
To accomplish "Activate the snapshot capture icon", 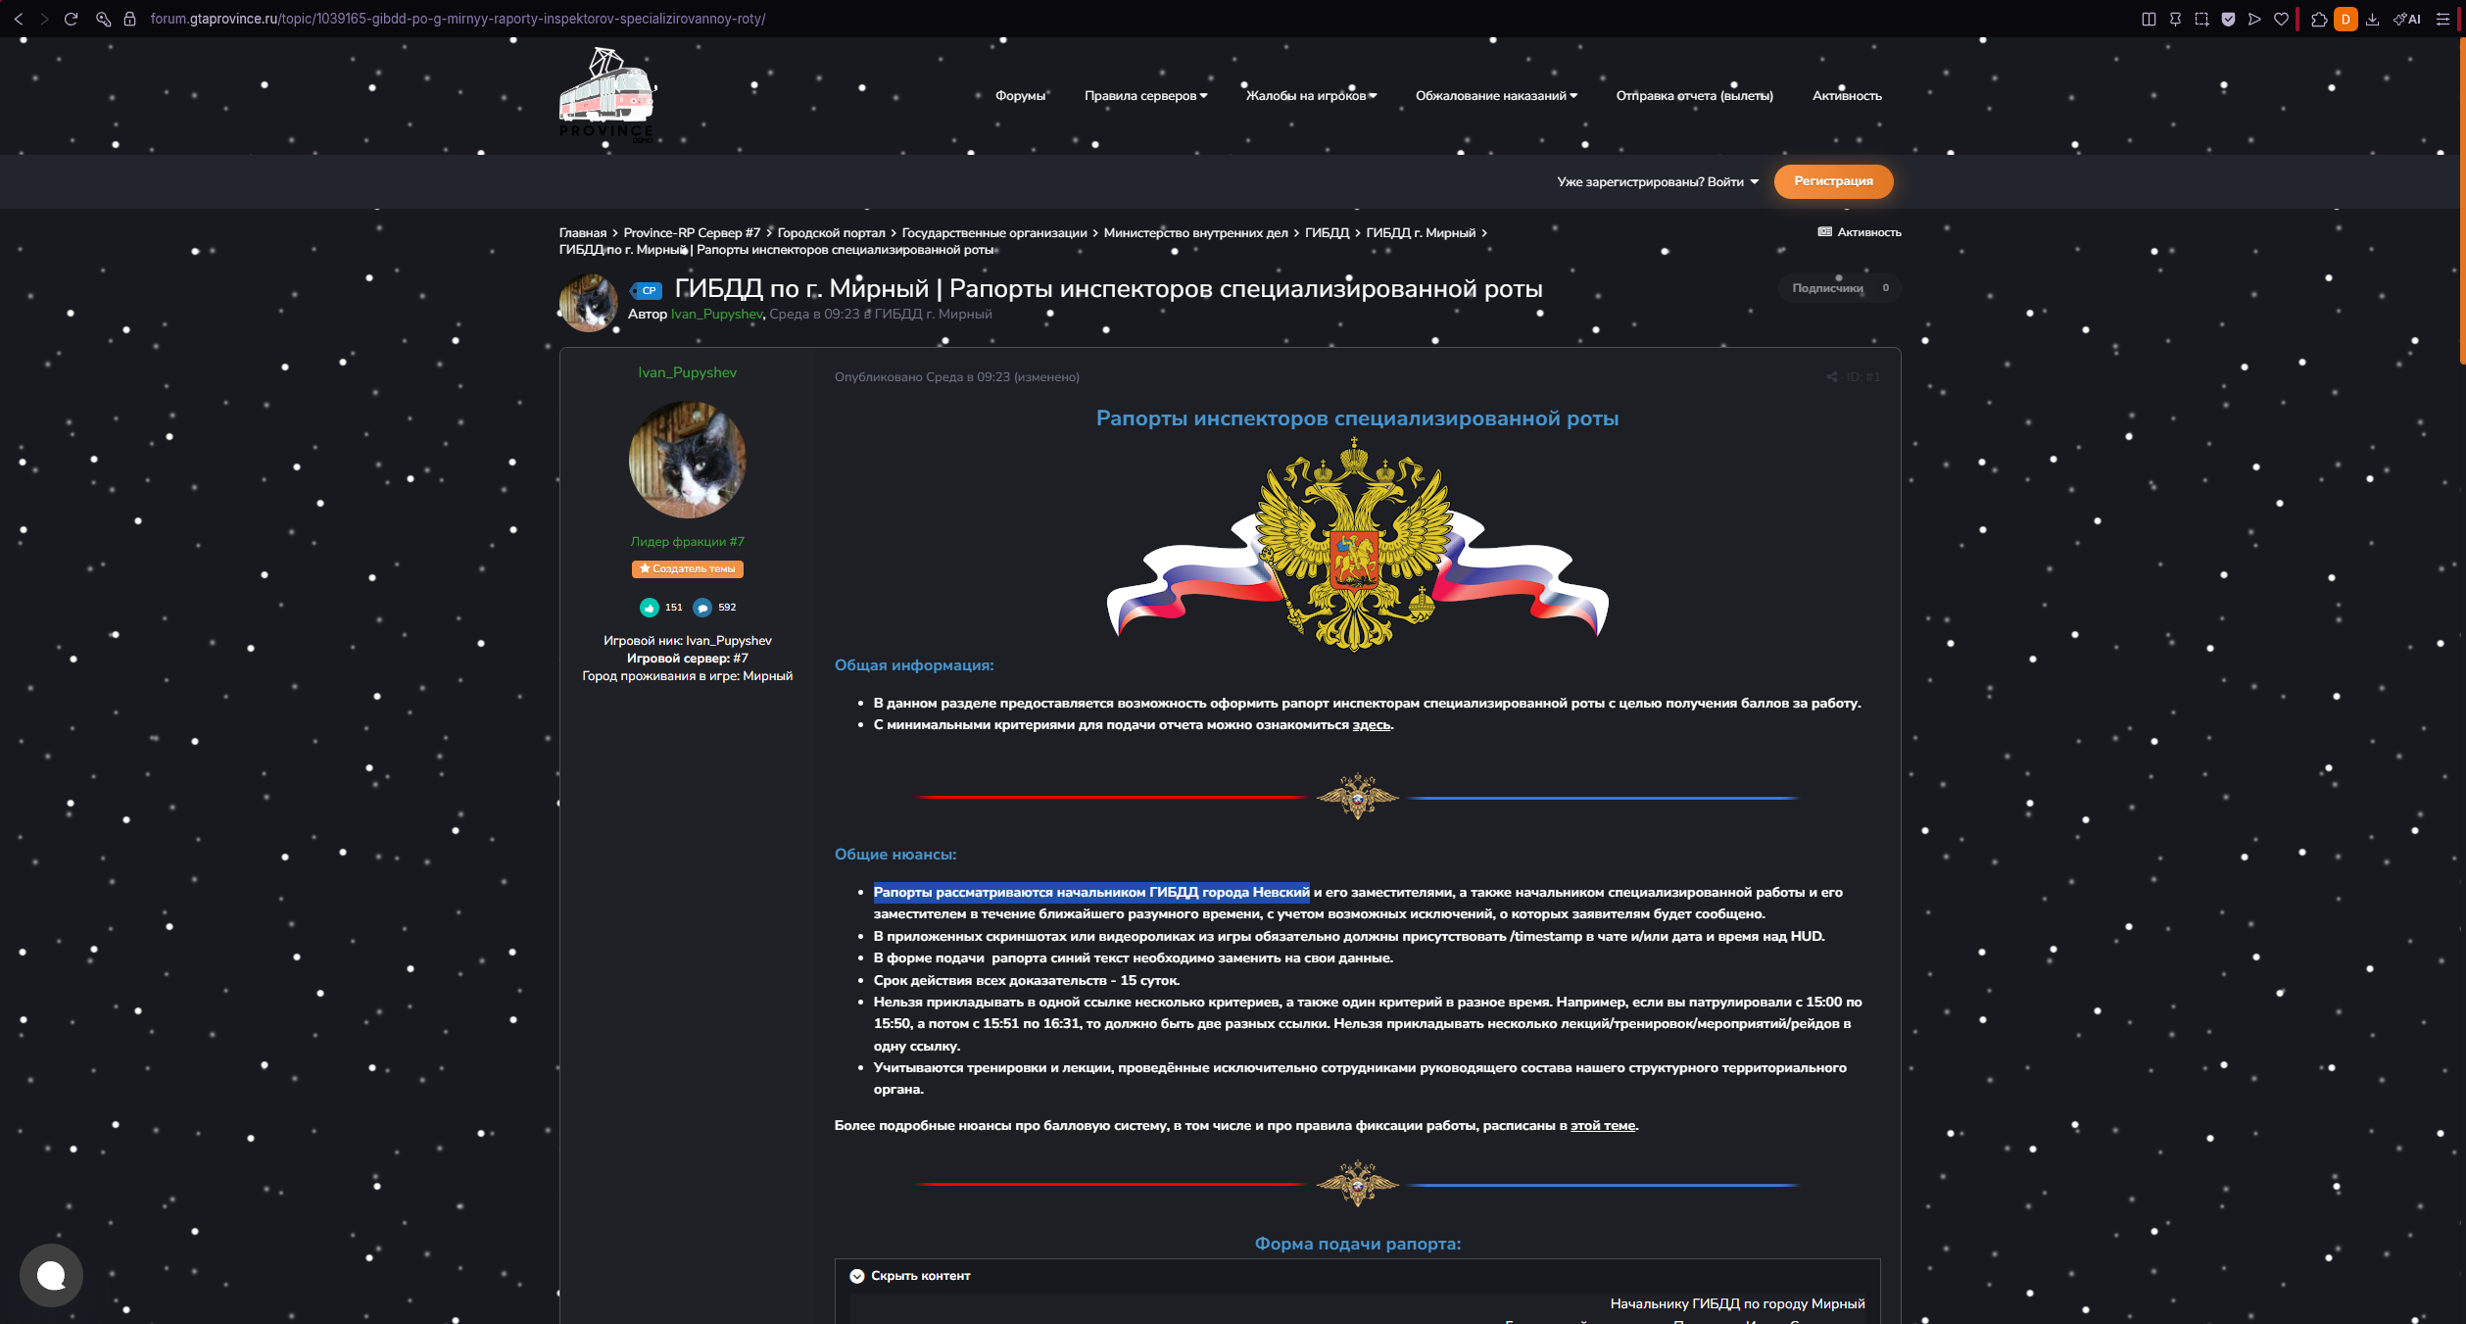I will [2201, 19].
